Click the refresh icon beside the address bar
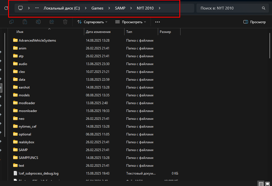Screen dimensions: 272x186 click(x=6, y=8)
